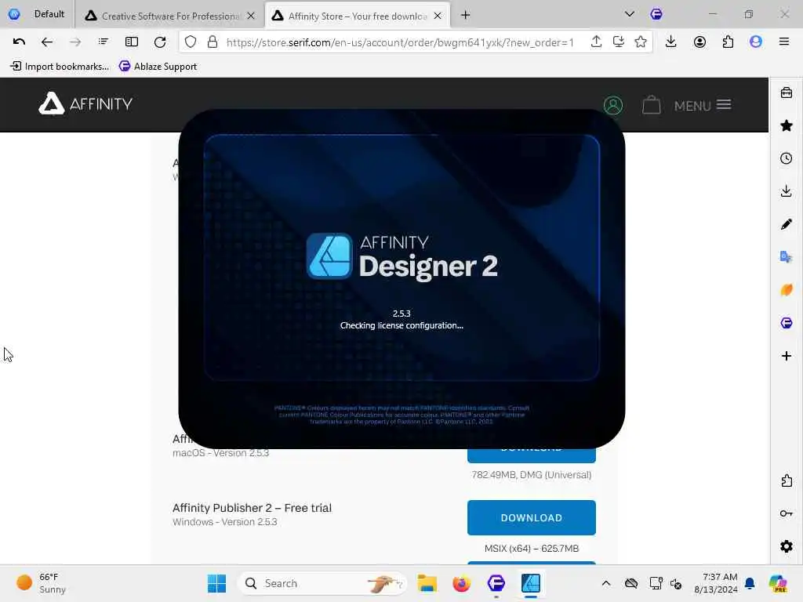
Task: Click the store.serif.com address bar
Action: pyautogui.click(x=399, y=42)
